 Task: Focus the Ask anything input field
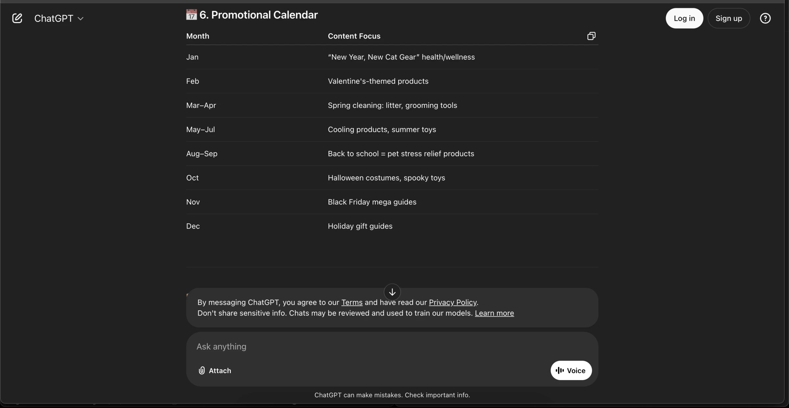[392, 347]
